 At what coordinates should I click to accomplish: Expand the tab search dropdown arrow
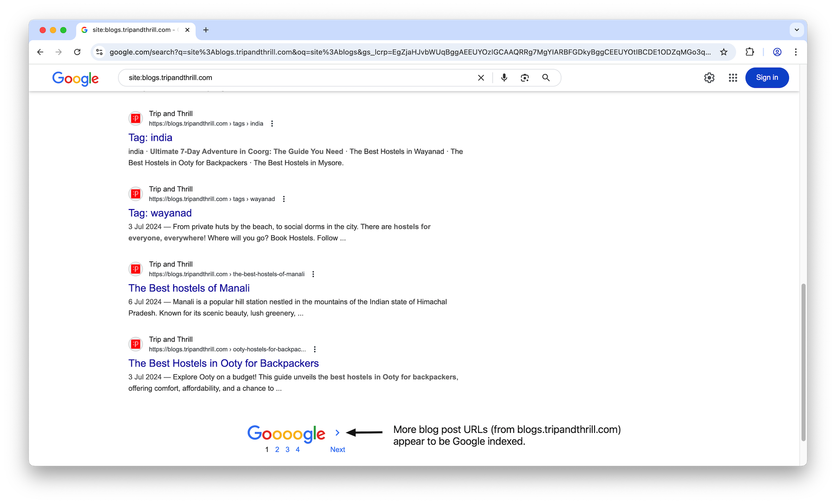click(797, 30)
